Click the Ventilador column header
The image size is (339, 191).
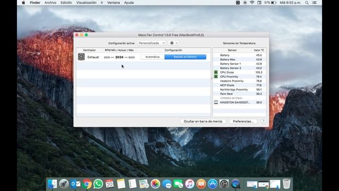tap(90, 50)
